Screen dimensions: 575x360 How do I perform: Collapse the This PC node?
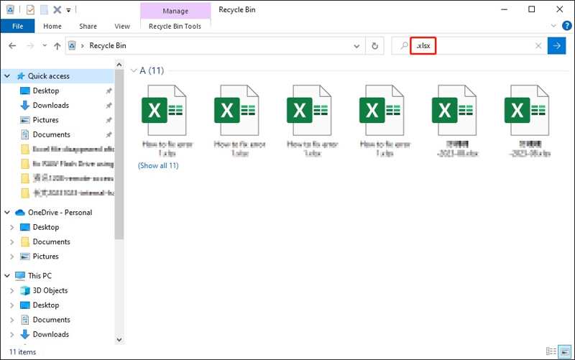7,275
